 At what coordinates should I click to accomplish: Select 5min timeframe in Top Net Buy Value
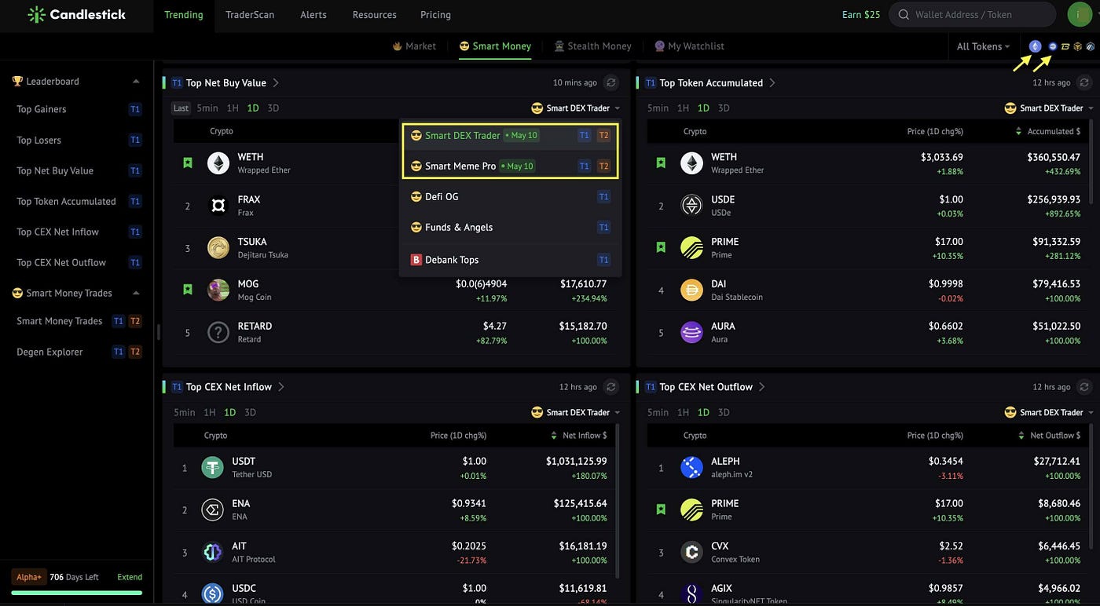[x=207, y=108]
